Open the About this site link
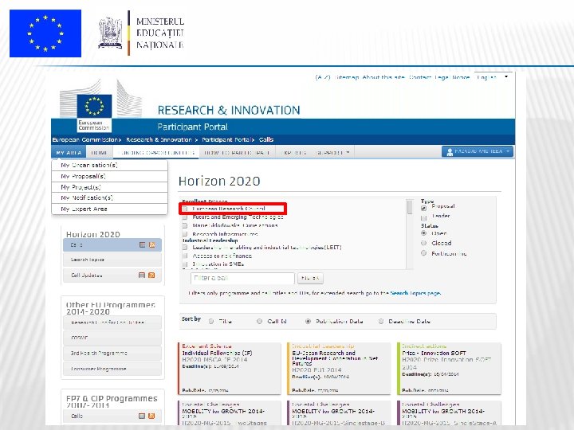The image size is (574, 430). tap(383, 77)
